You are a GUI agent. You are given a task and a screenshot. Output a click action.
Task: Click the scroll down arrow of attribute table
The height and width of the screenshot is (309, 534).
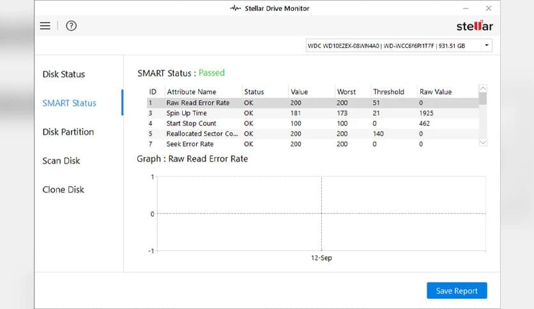point(483,142)
